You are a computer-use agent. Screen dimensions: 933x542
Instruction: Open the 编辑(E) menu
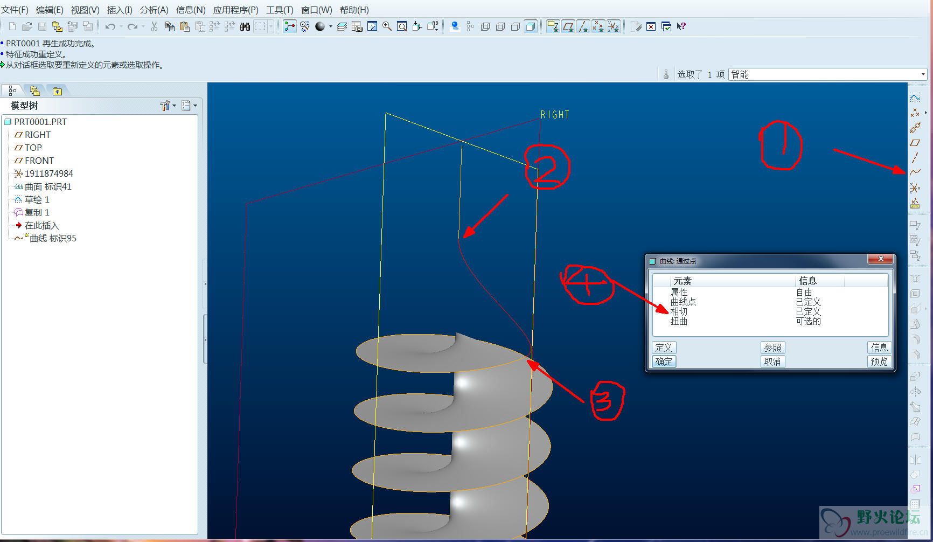pyautogui.click(x=50, y=10)
